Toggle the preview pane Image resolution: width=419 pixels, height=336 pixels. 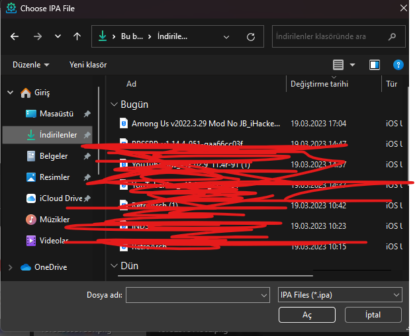coord(375,65)
